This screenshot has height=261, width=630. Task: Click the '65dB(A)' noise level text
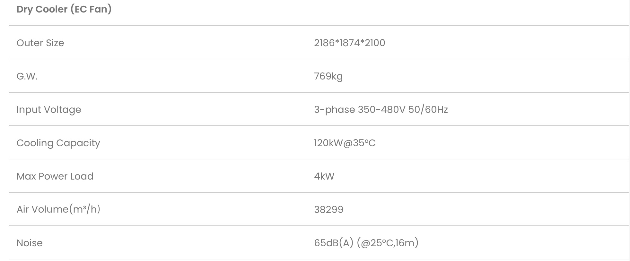[334, 243]
